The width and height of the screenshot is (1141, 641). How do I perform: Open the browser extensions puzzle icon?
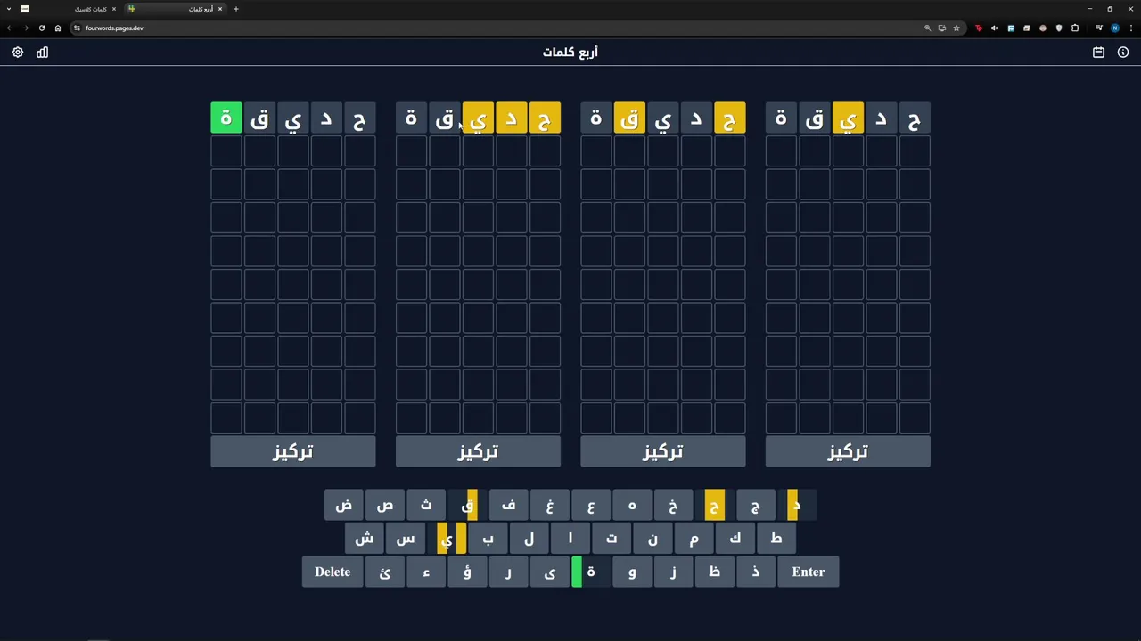1075,28
